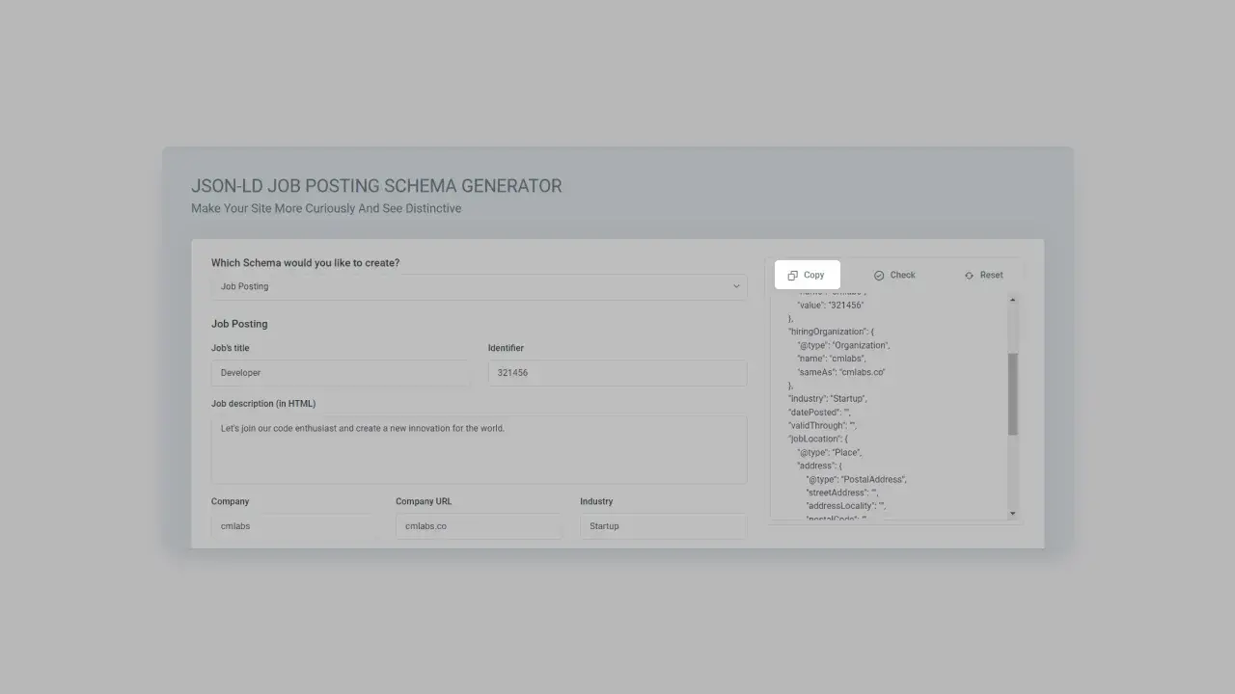Viewport: 1235px width, 694px height.
Task: Click the circled checkmark icon on the Check button
Action: 878,275
